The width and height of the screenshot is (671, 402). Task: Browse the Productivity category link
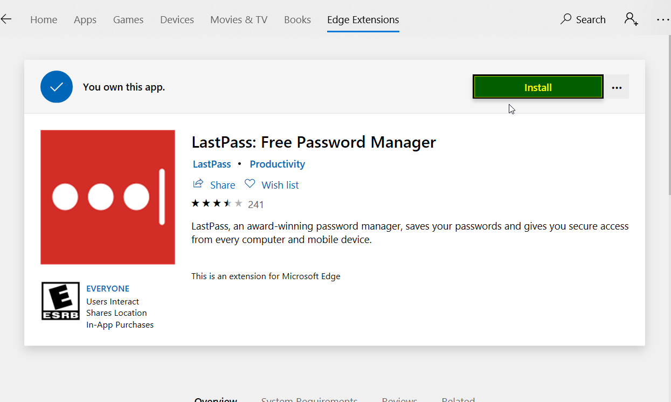tap(277, 164)
